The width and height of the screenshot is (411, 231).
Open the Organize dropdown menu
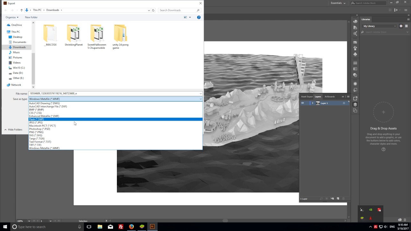click(x=12, y=17)
